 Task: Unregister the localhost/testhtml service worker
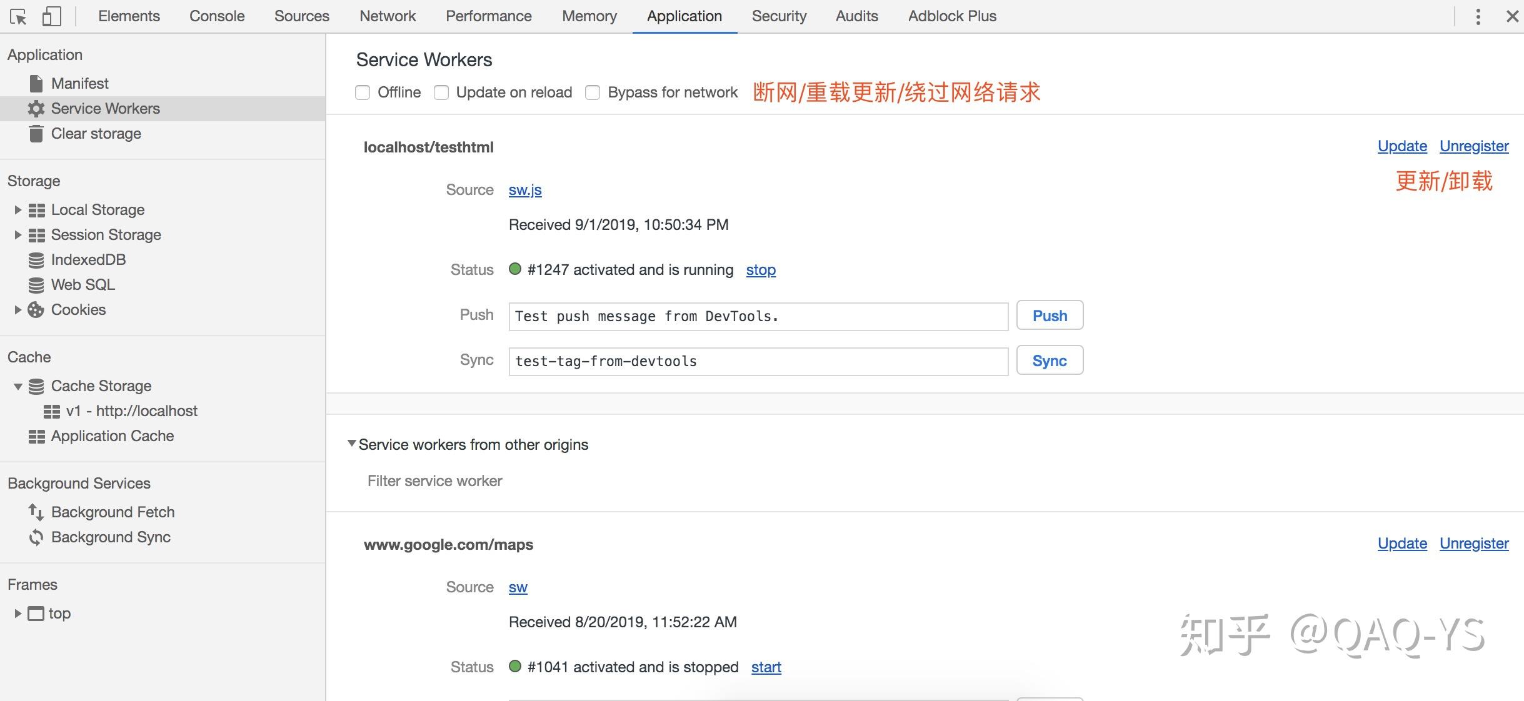tap(1473, 146)
